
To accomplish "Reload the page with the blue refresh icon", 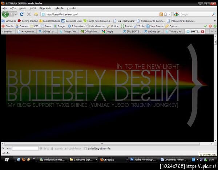I will 21,14.
